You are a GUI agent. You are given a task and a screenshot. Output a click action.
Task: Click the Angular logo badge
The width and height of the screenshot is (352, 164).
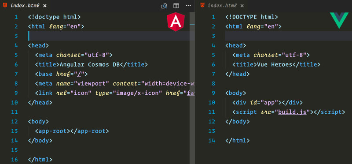[176, 22]
